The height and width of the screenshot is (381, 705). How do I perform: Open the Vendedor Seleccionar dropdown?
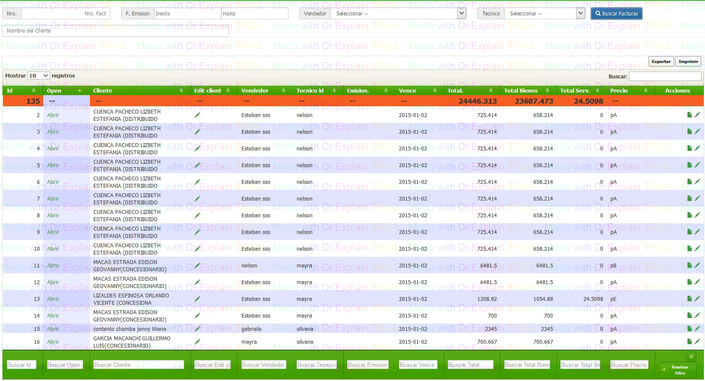(399, 14)
